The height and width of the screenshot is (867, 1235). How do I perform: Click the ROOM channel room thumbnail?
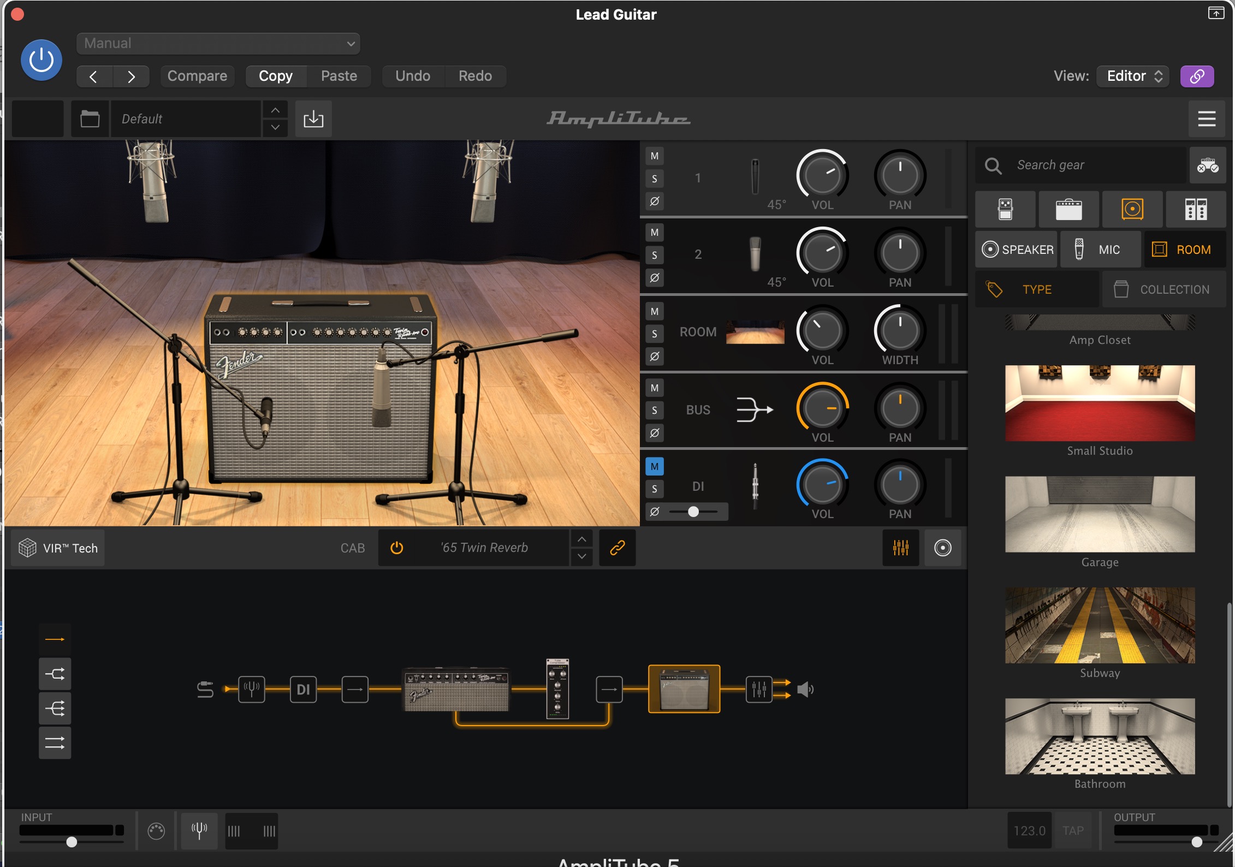click(x=755, y=332)
